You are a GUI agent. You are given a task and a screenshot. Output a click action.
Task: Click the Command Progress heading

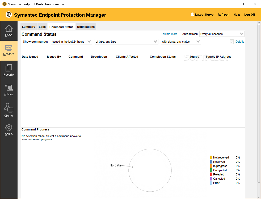coord(35,129)
